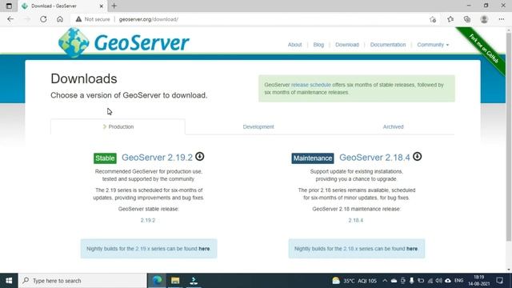Open File Explorer in the taskbar
The width and height of the screenshot is (512, 288).
[x=175, y=281]
